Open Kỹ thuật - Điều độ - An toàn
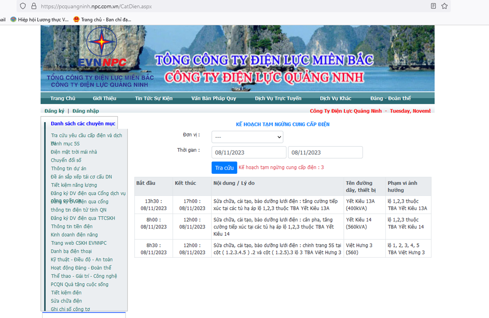The width and height of the screenshot is (489, 318). pos(82,259)
